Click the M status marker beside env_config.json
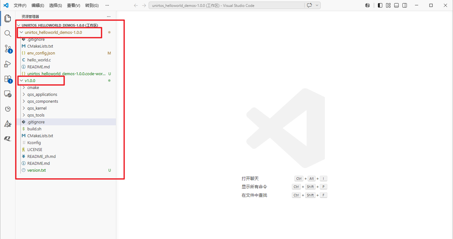 pyautogui.click(x=109, y=53)
